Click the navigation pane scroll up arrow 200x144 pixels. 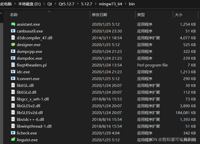[x=1, y=13]
